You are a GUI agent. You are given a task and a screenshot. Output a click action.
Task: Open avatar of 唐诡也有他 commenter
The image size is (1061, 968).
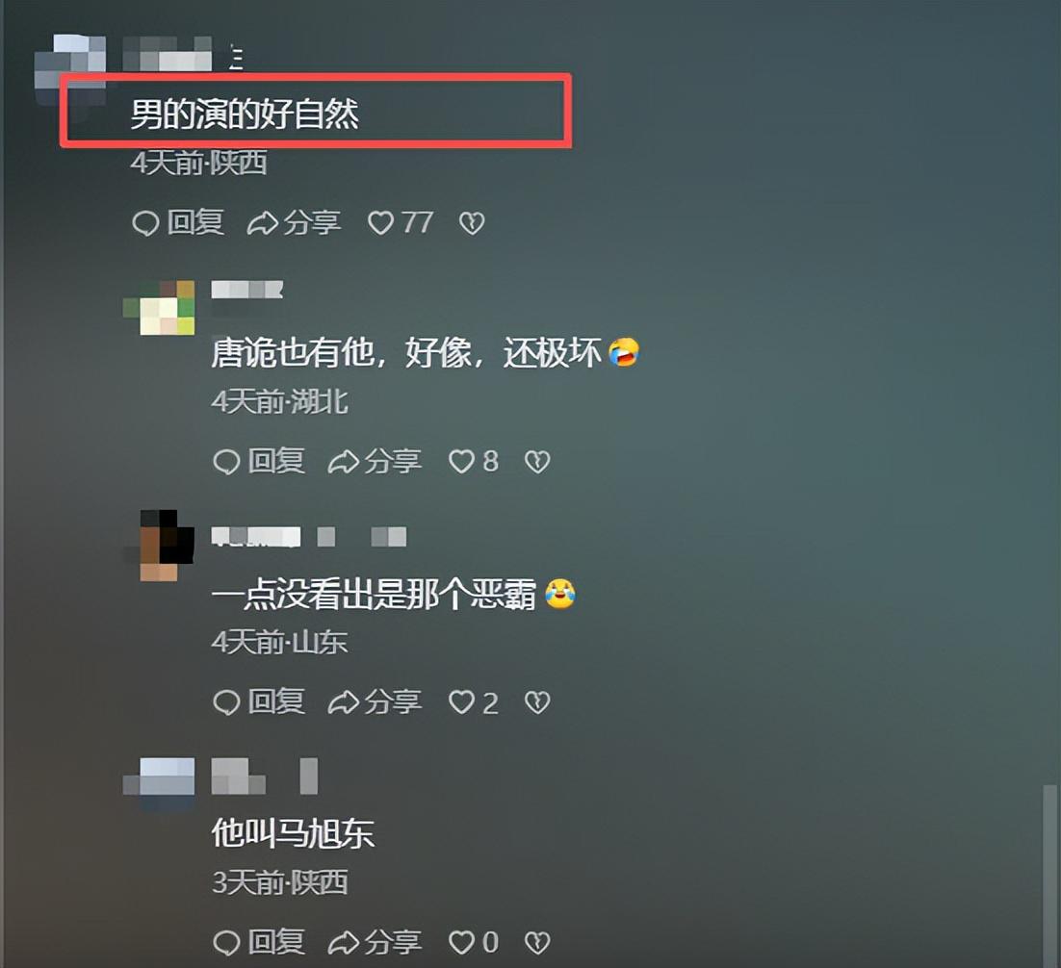click(x=159, y=308)
